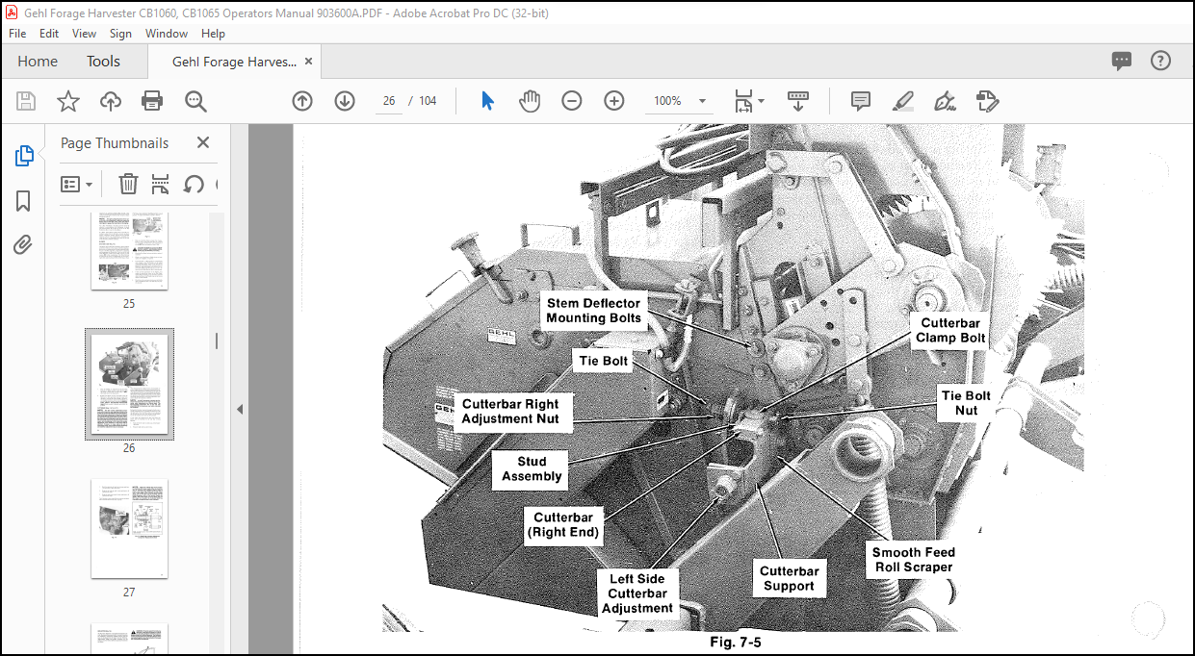Viewport: 1195px width, 656px height.
Task: Select the Highlight text tool
Action: point(902,101)
